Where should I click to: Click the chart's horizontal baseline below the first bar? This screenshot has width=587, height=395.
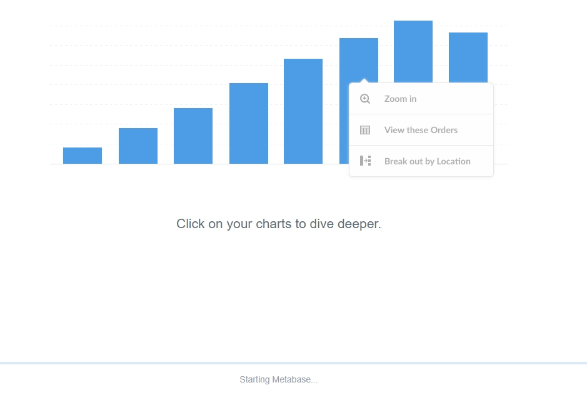83,164
